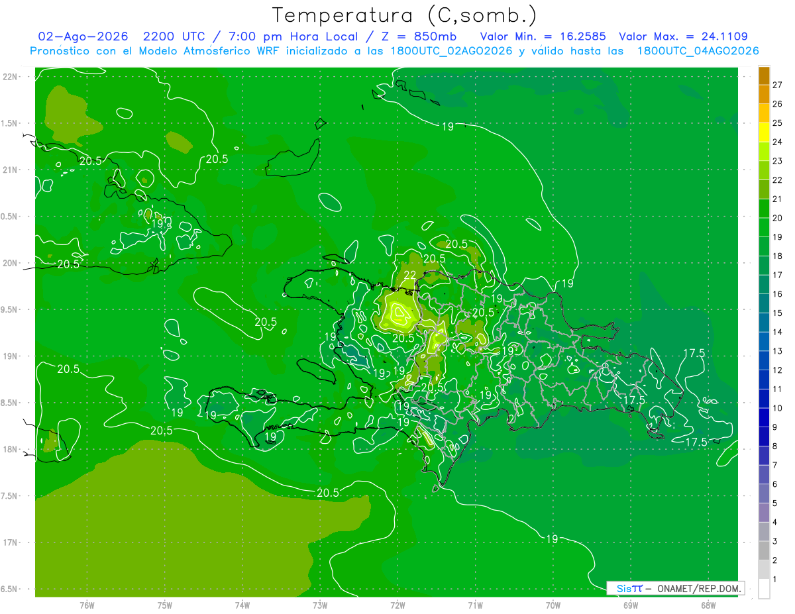This screenshot has width=795, height=614.
Task: Click the '19N' latitude axis label
Action: point(10,356)
